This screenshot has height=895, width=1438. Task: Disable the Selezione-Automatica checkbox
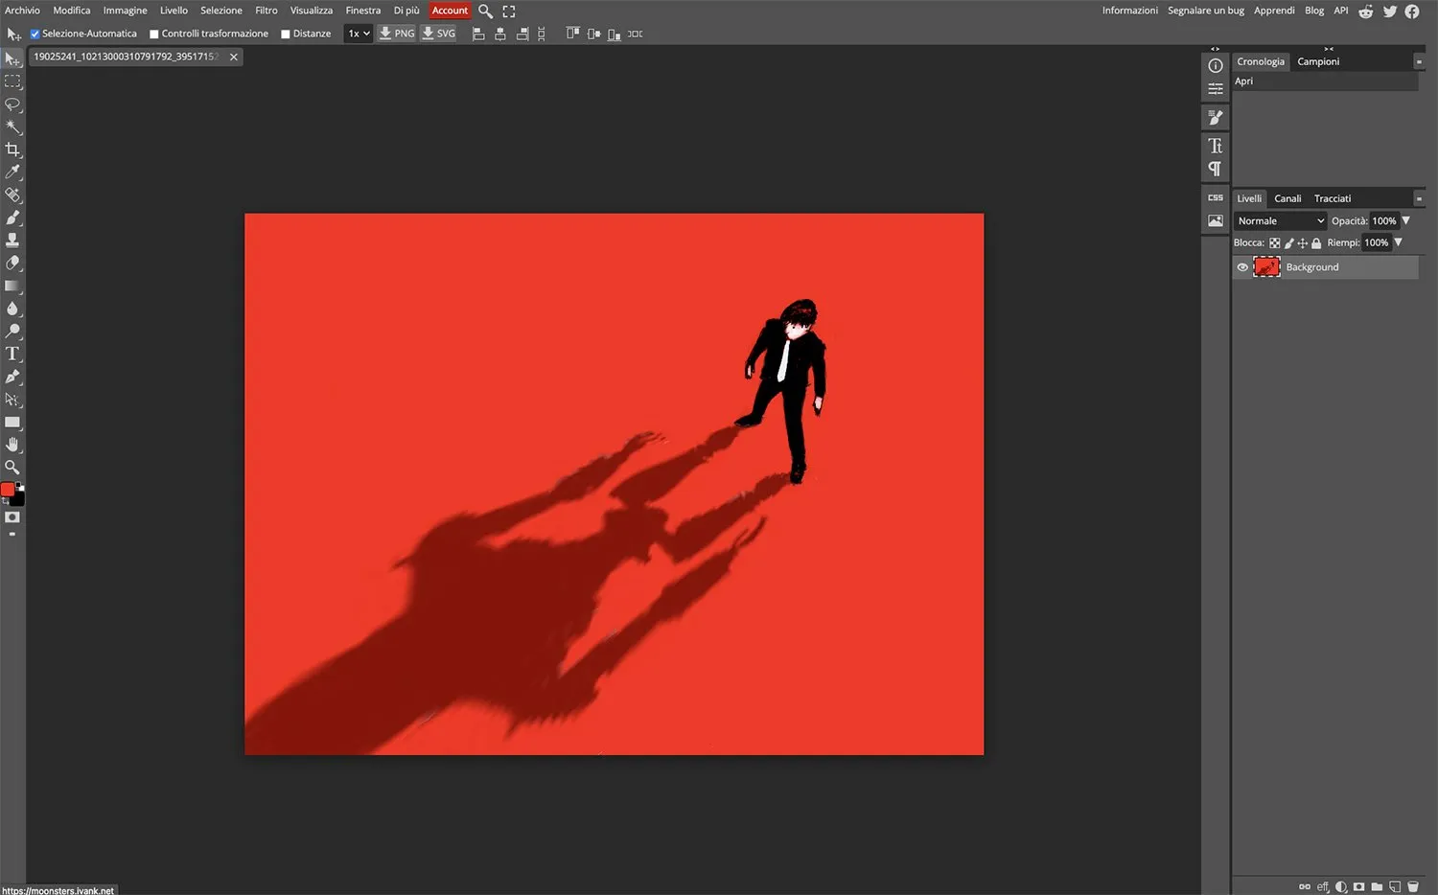(x=35, y=33)
